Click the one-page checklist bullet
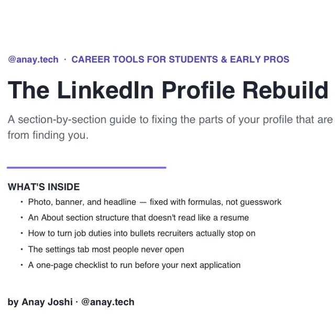Image resolution: width=335 pixels, height=335 pixels. (134, 265)
